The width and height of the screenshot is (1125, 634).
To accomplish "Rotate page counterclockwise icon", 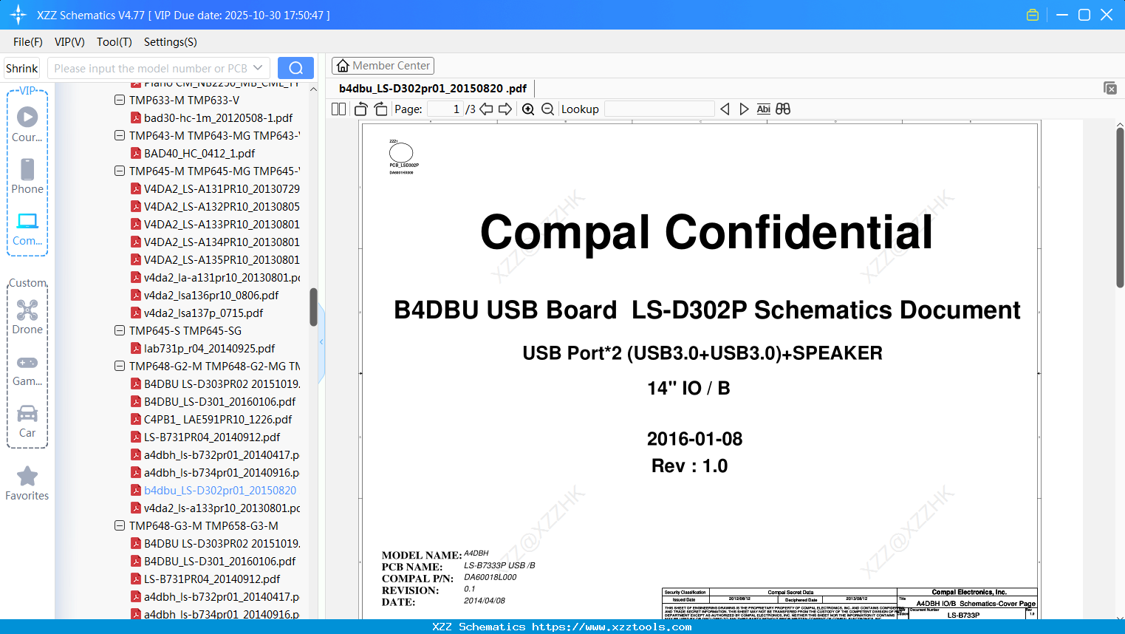I will pyautogui.click(x=361, y=109).
